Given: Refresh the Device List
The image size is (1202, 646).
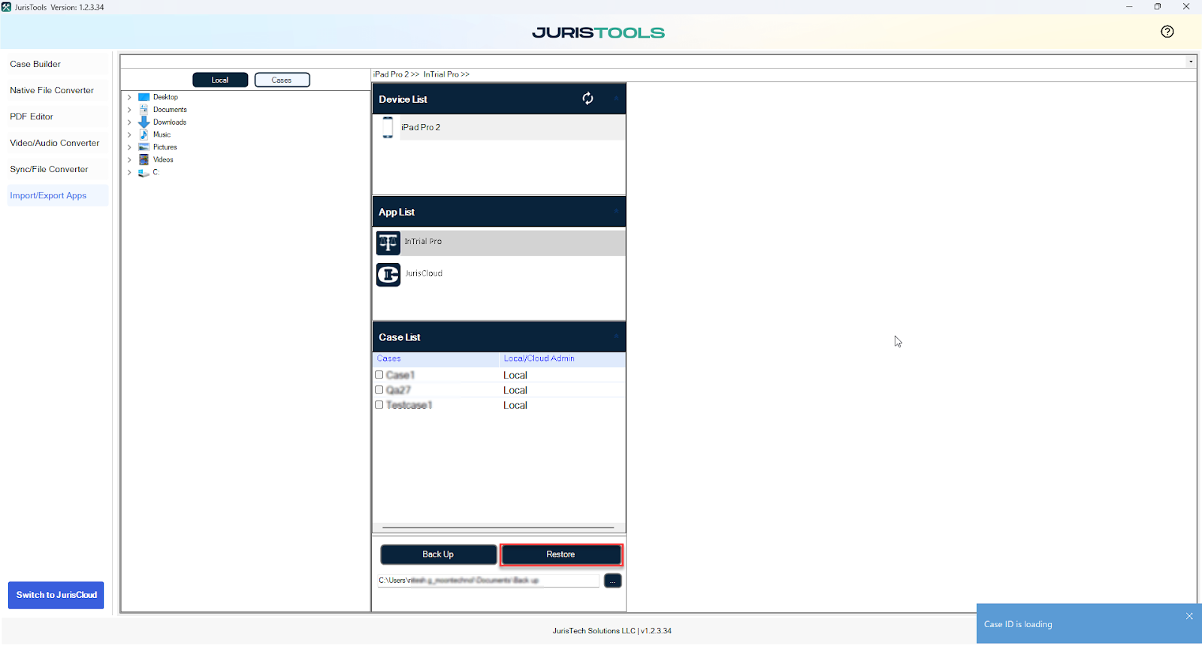Looking at the screenshot, I should 587,98.
